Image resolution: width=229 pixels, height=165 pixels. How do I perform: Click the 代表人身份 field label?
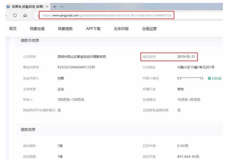pyautogui.click(x=151, y=78)
